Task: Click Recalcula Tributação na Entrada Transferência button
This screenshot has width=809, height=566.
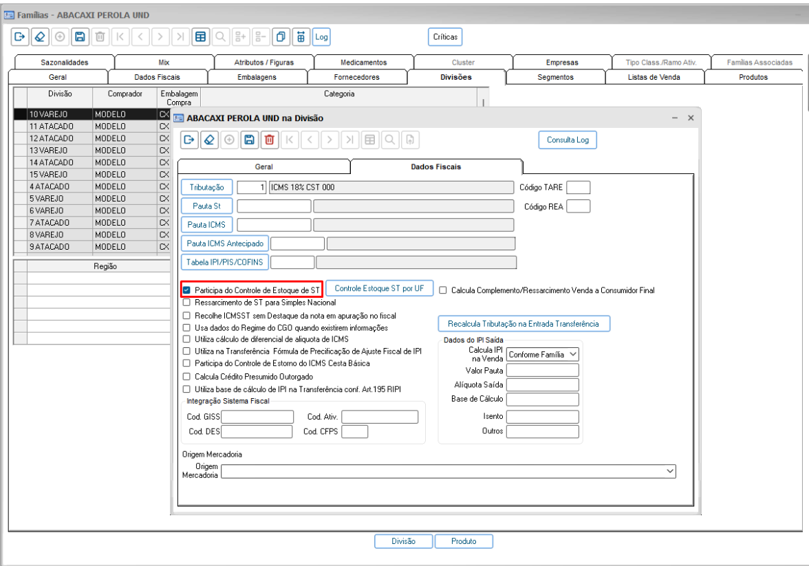Action: [x=524, y=324]
